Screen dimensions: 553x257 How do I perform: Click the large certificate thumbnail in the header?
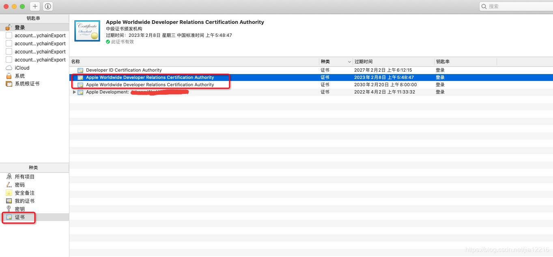coord(87,31)
